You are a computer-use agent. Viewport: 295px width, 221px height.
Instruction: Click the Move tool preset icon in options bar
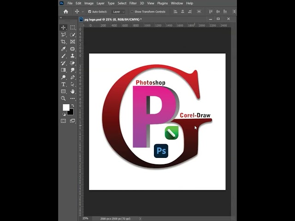pos(77,12)
